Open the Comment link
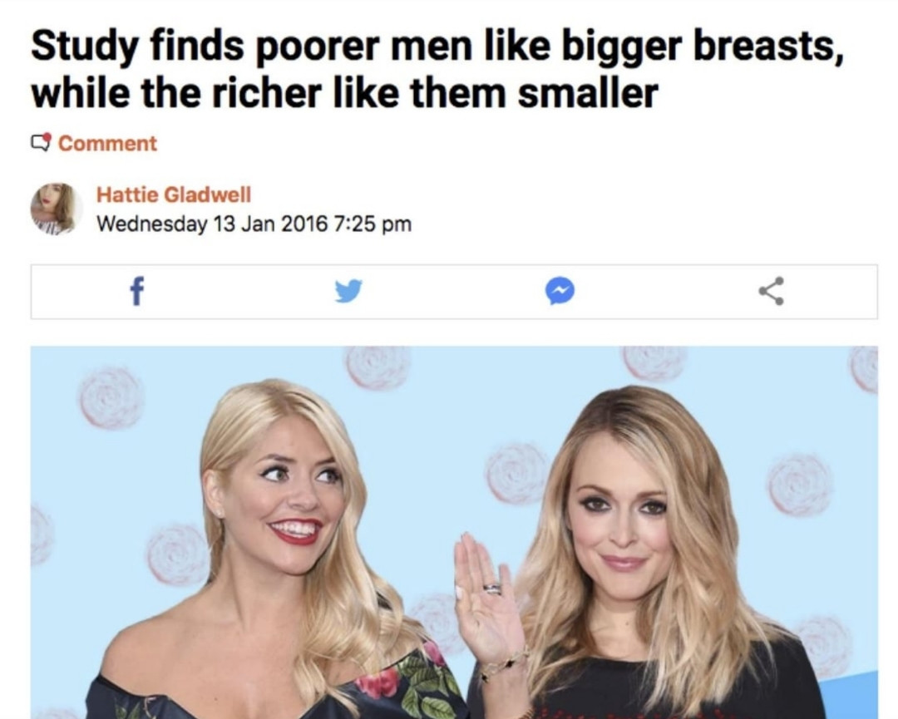Image resolution: width=898 pixels, height=719 pixels. [x=107, y=143]
